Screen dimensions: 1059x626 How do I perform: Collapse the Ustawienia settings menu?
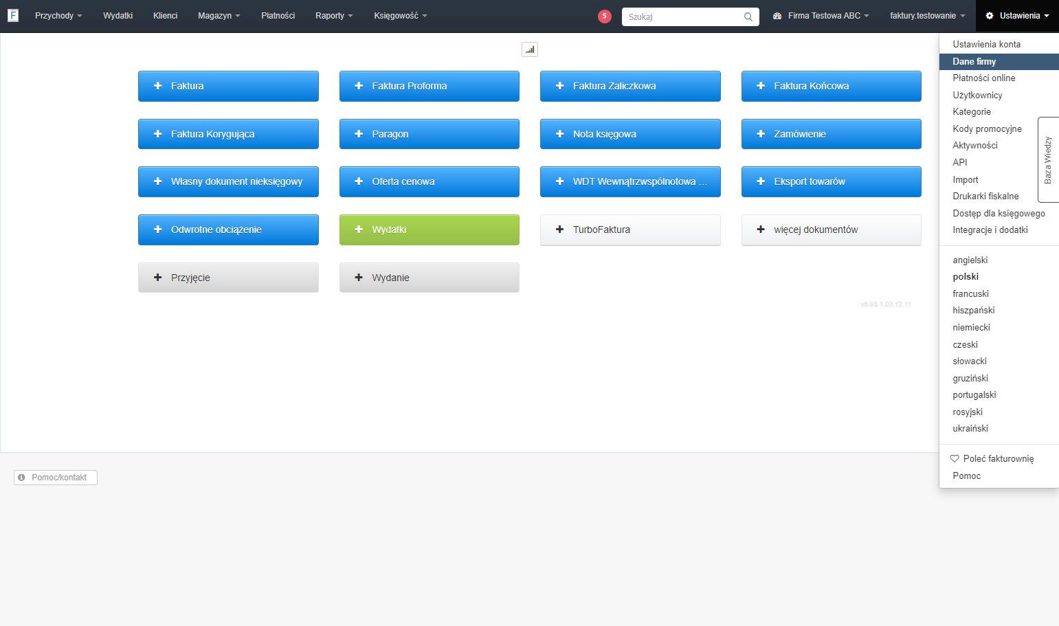point(1017,16)
